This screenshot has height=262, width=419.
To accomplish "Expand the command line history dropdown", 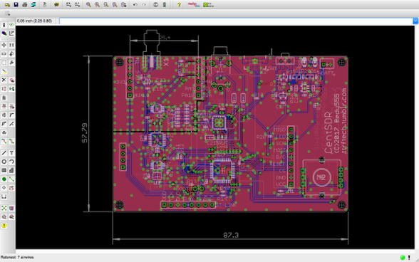I will tap(415, 21).
